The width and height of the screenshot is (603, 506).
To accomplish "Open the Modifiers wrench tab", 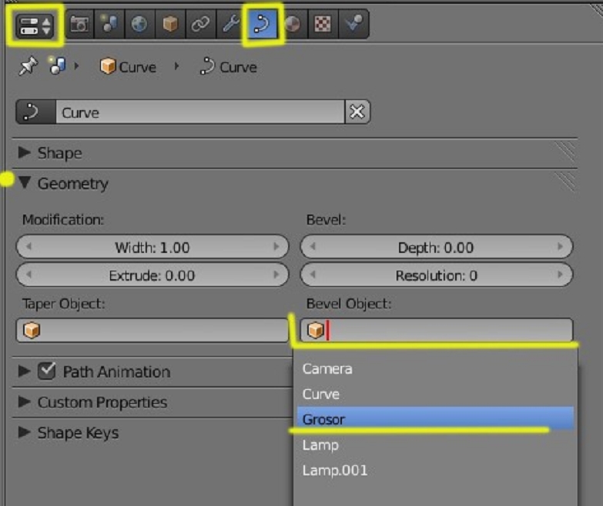I will point(230,25).
